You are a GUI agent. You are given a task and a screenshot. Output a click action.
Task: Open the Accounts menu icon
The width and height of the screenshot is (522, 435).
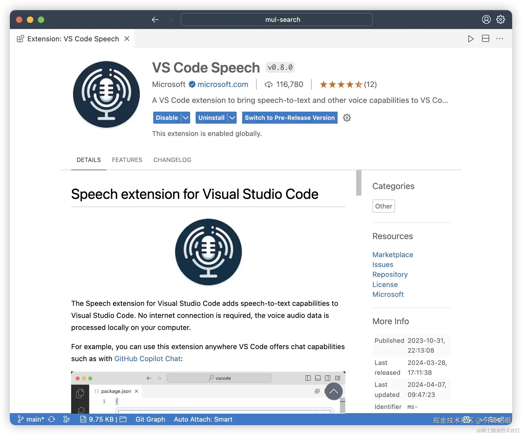point(486,19)
